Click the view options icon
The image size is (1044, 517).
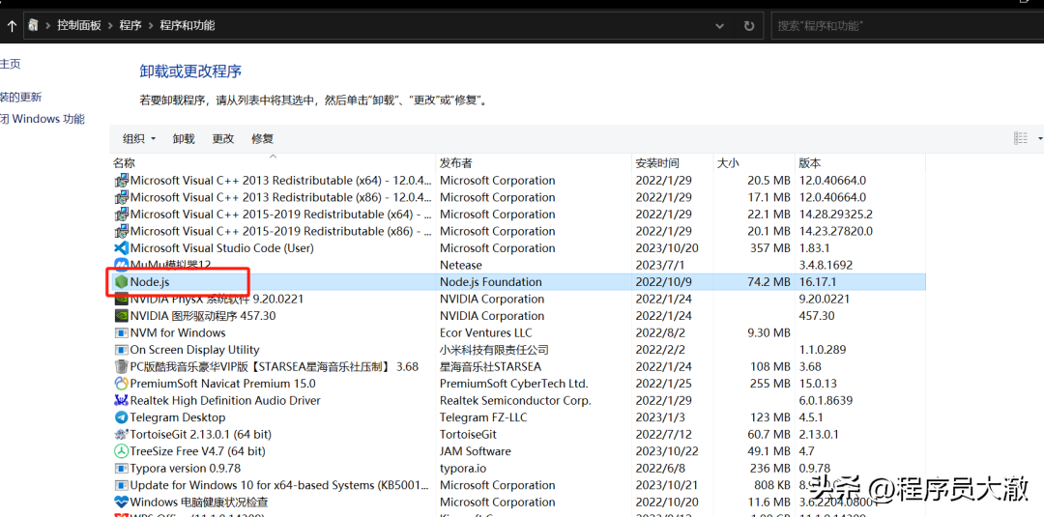[1020, 138]
